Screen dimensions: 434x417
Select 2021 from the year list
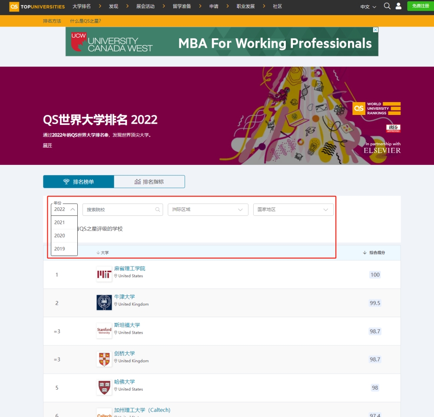coord(64,222)
